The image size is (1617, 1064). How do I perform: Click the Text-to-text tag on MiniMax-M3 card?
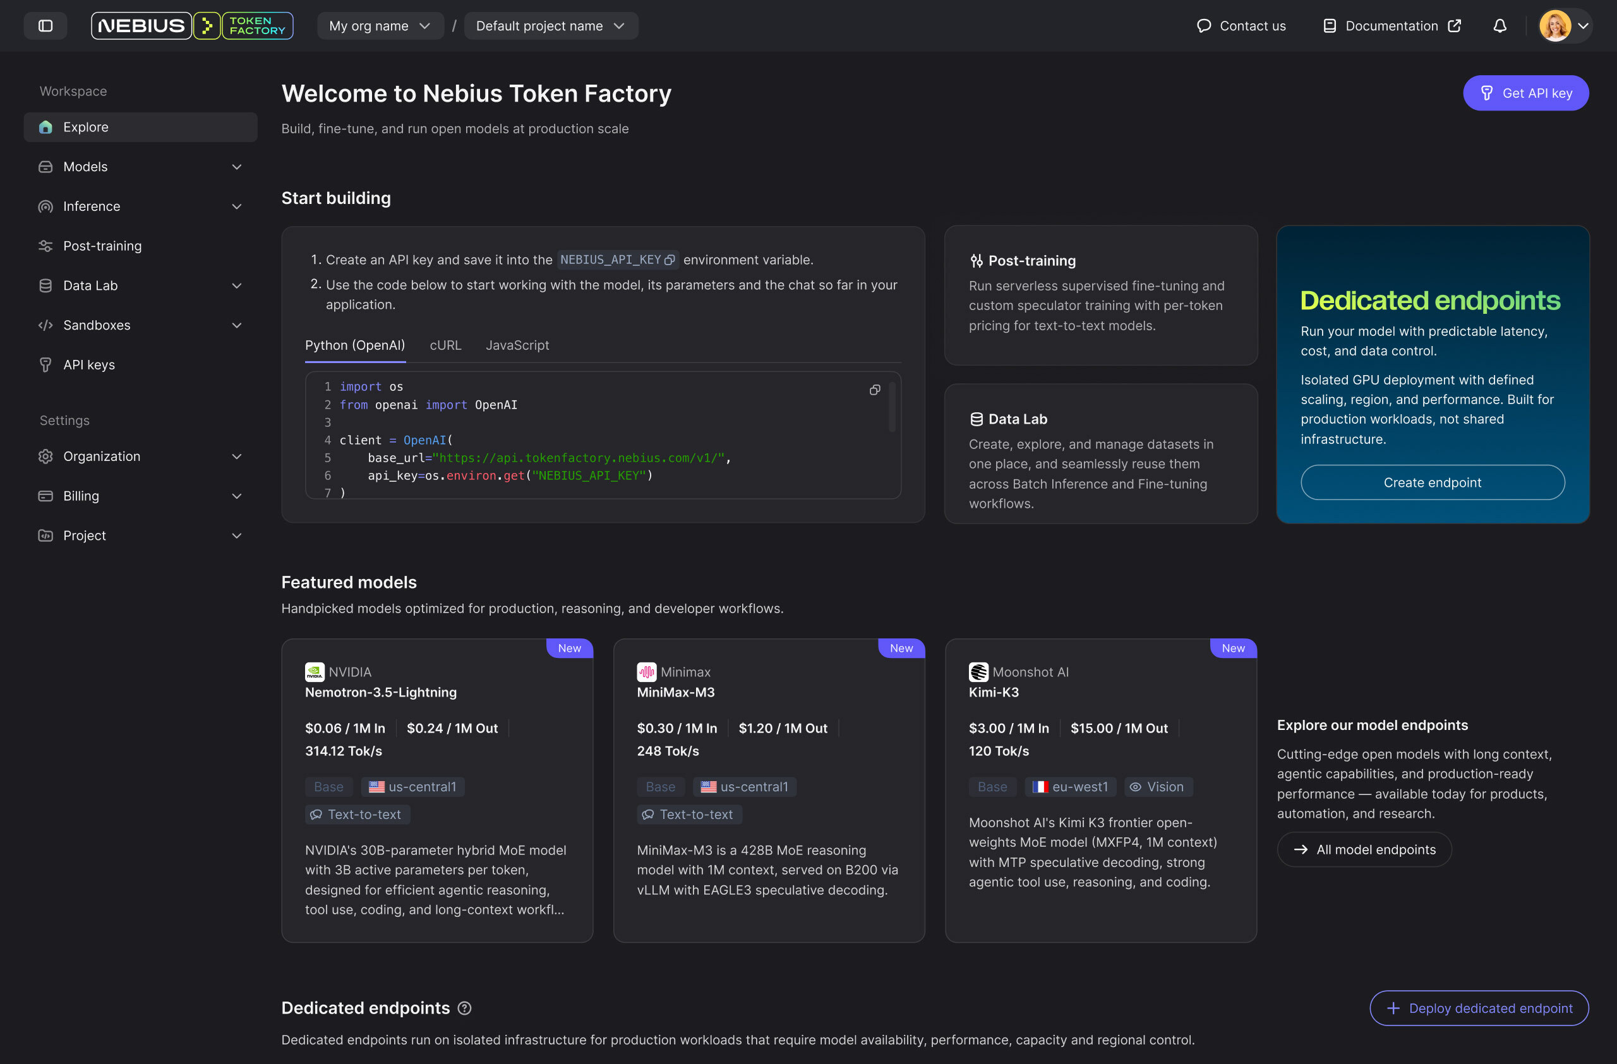pos(689,815)
